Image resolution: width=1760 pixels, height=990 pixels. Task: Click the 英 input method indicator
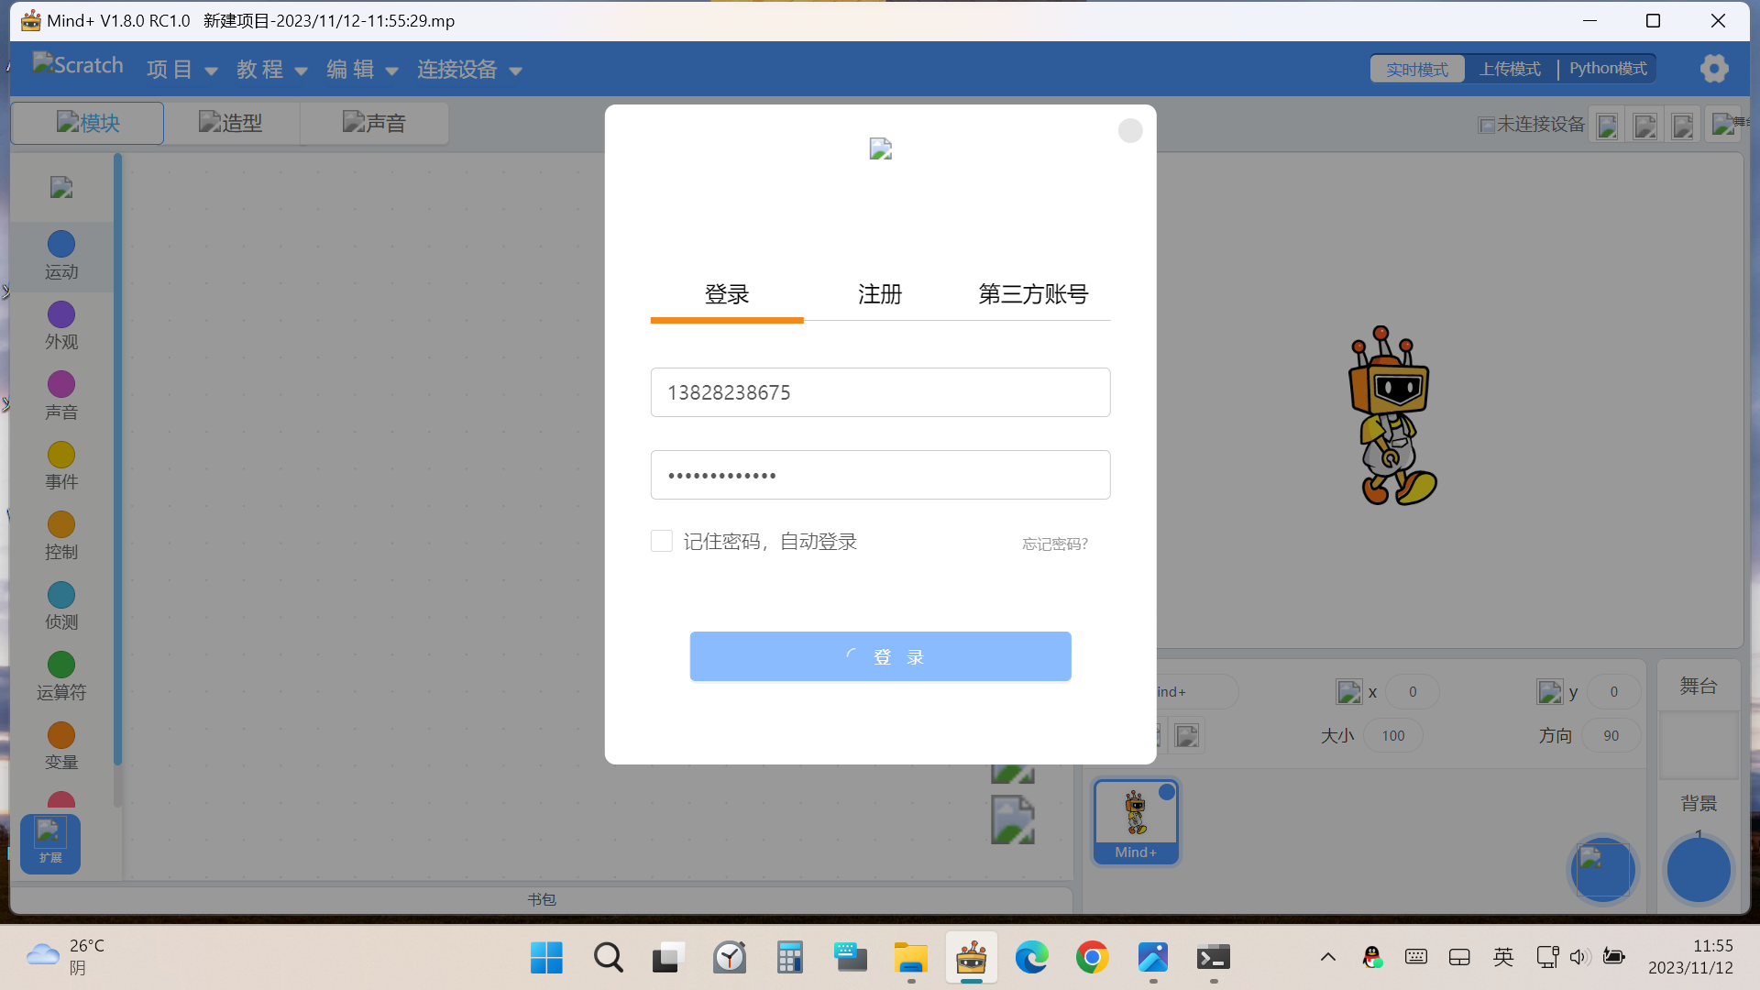pyautogui.click(x=1503, y=957)
